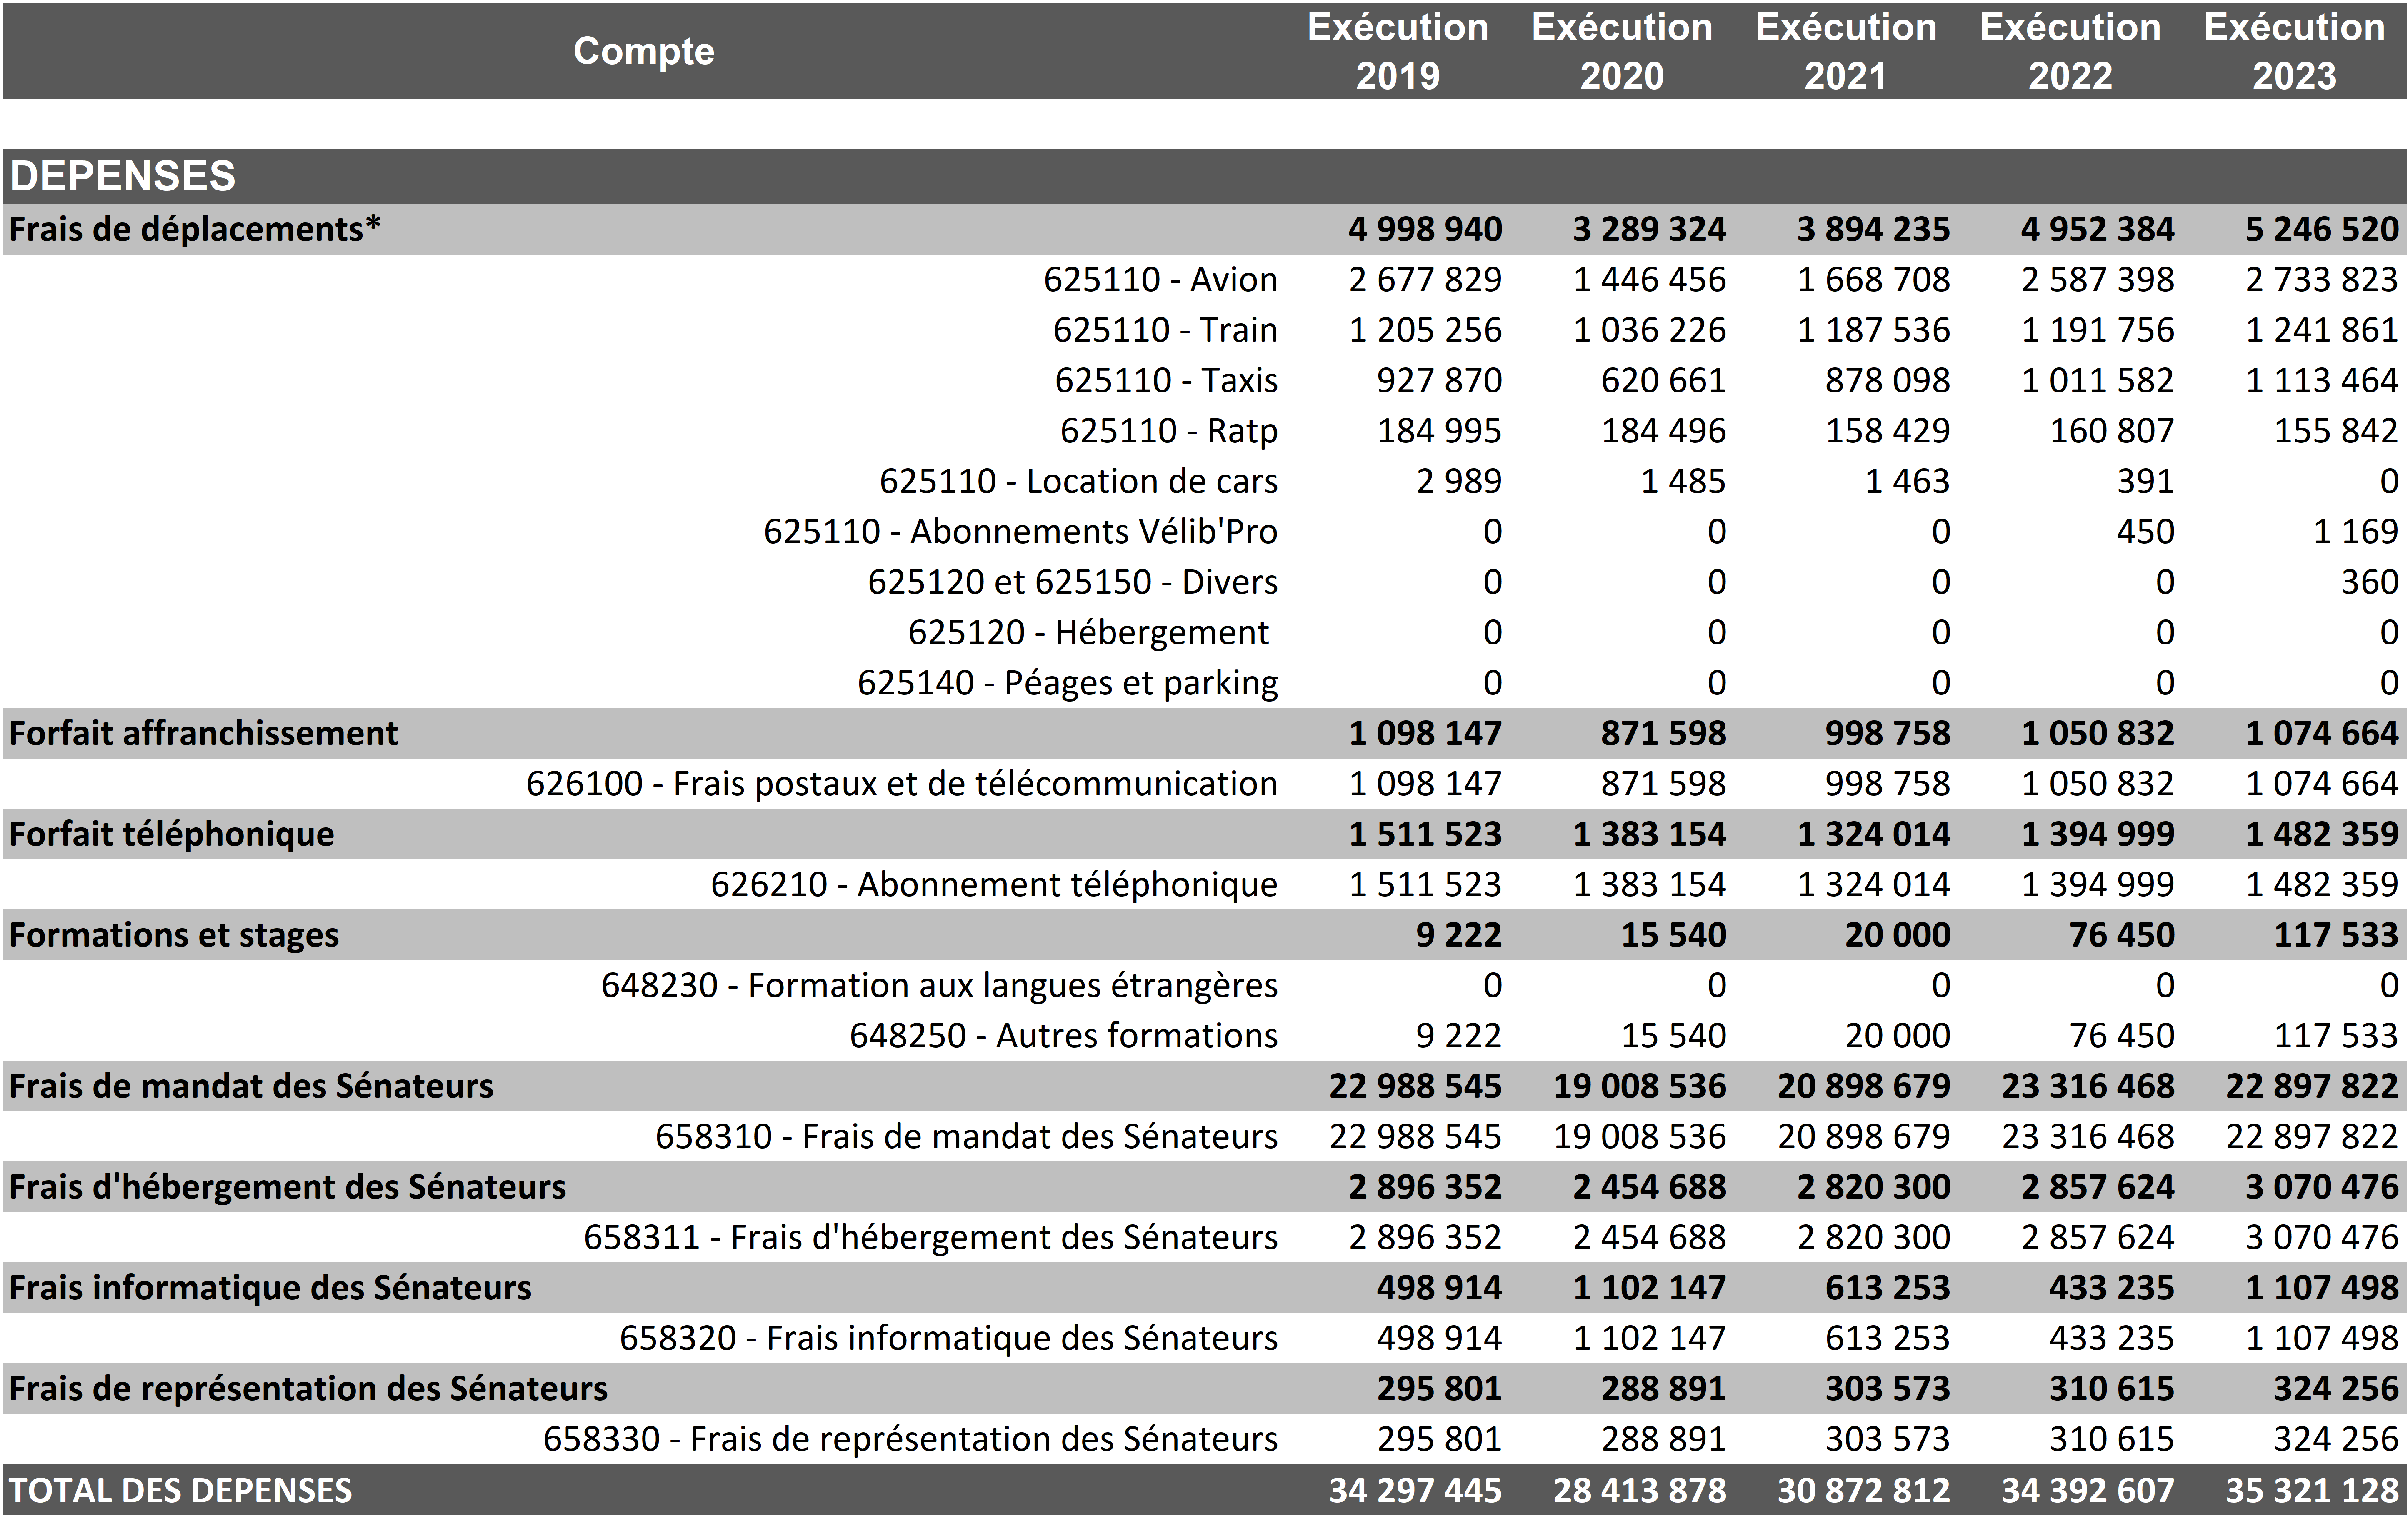The height and width of the screenshot is (1516, 2408).
Task: Click the 658330 - Frais de représentation label
Action: click(910, 1439)
